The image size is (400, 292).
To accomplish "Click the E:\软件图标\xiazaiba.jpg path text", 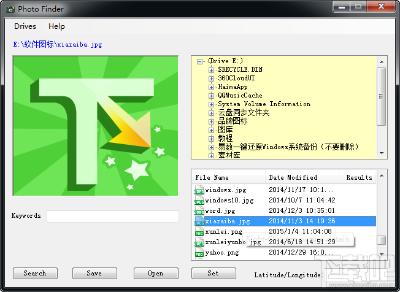I will [58, 44].
